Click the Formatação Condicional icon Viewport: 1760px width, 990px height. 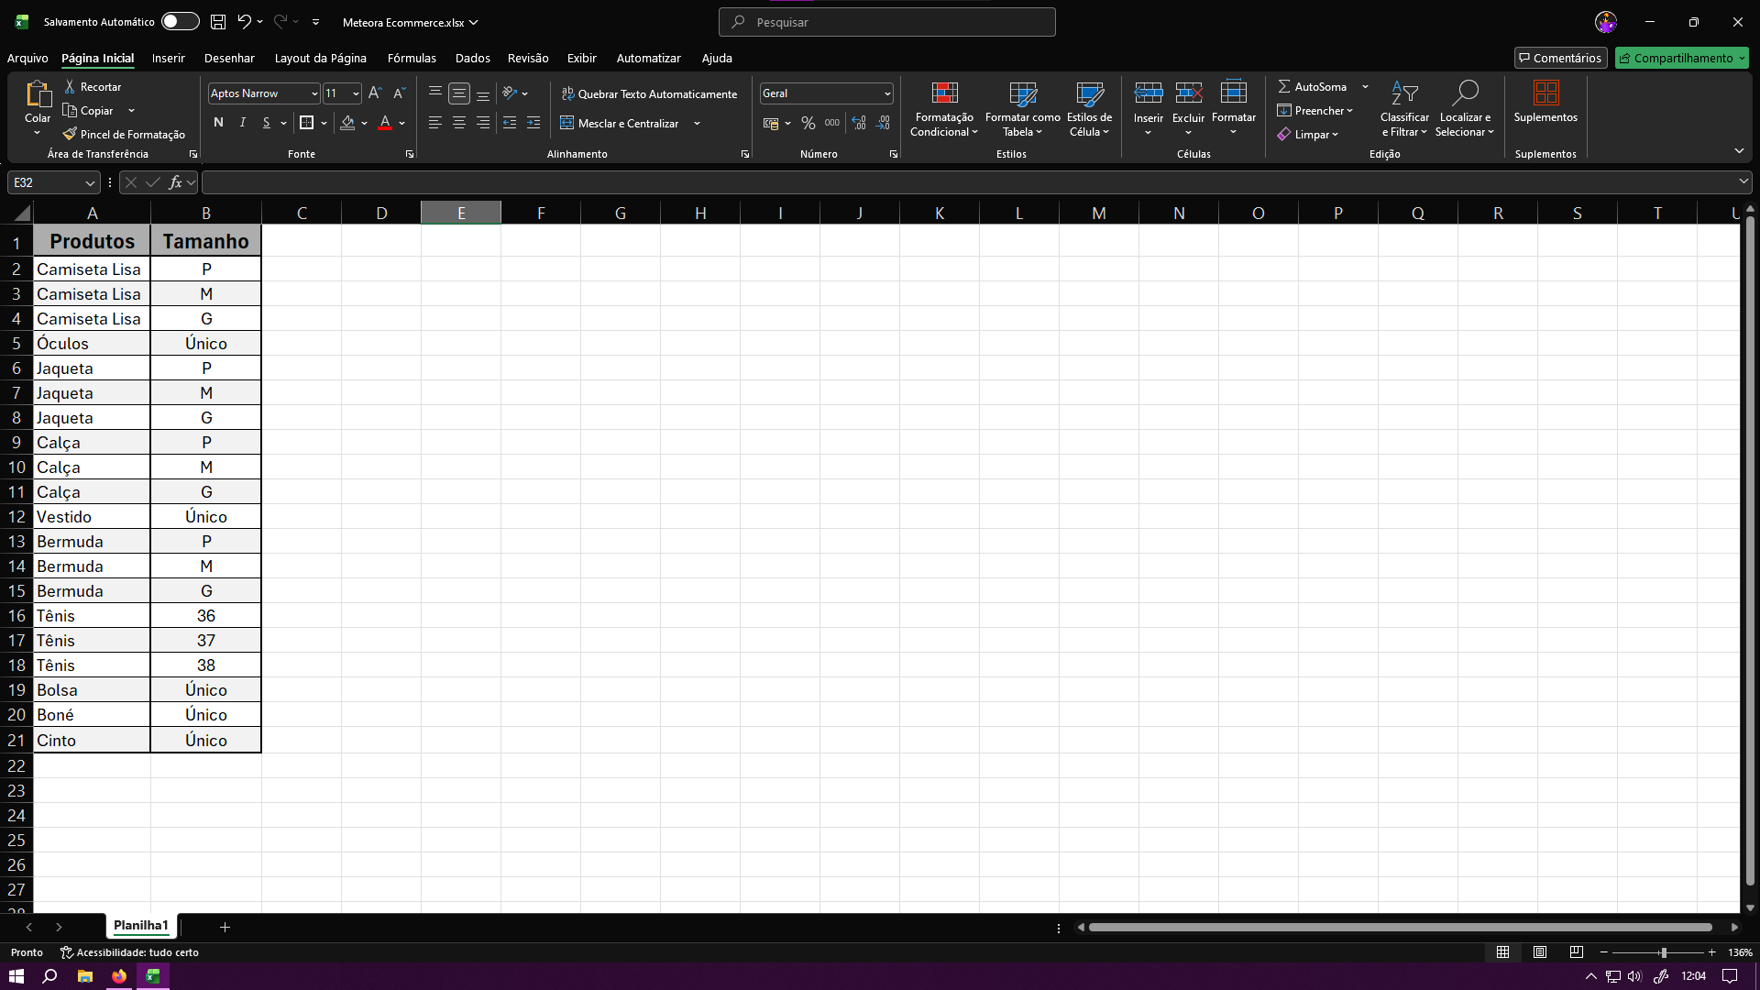944,93
